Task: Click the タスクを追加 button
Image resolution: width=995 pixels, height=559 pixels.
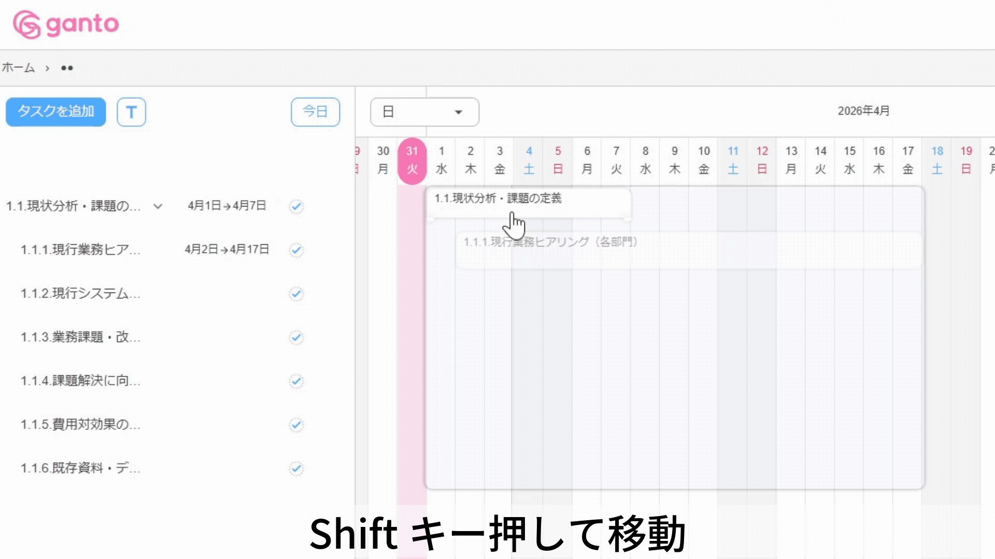Action: (55, 112)
